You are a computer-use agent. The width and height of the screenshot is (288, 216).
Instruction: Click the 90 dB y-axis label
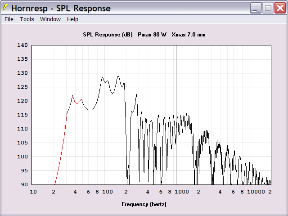click(24, 184)
